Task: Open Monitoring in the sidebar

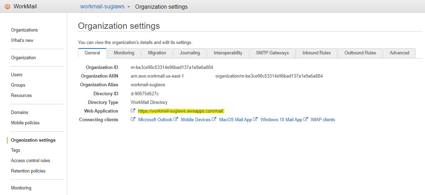Action: click(21, 188)
